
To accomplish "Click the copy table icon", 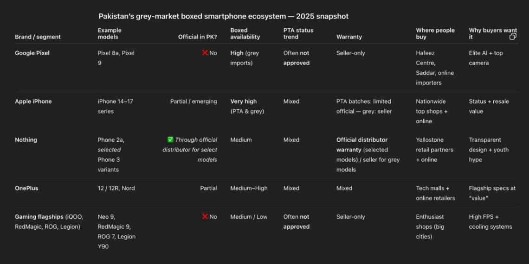I will pos(513,37).
